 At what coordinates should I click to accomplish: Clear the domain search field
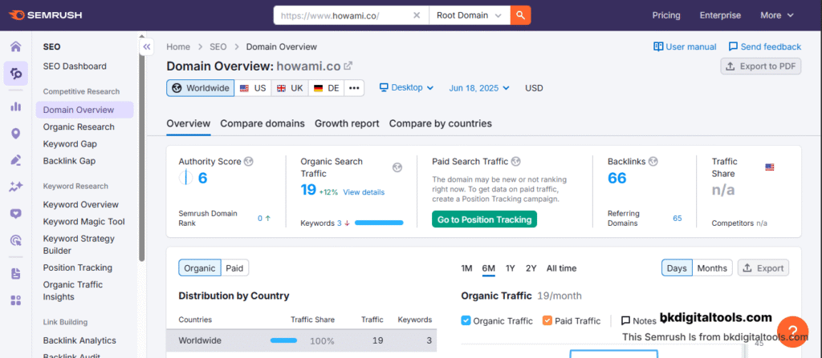[417, 15]
